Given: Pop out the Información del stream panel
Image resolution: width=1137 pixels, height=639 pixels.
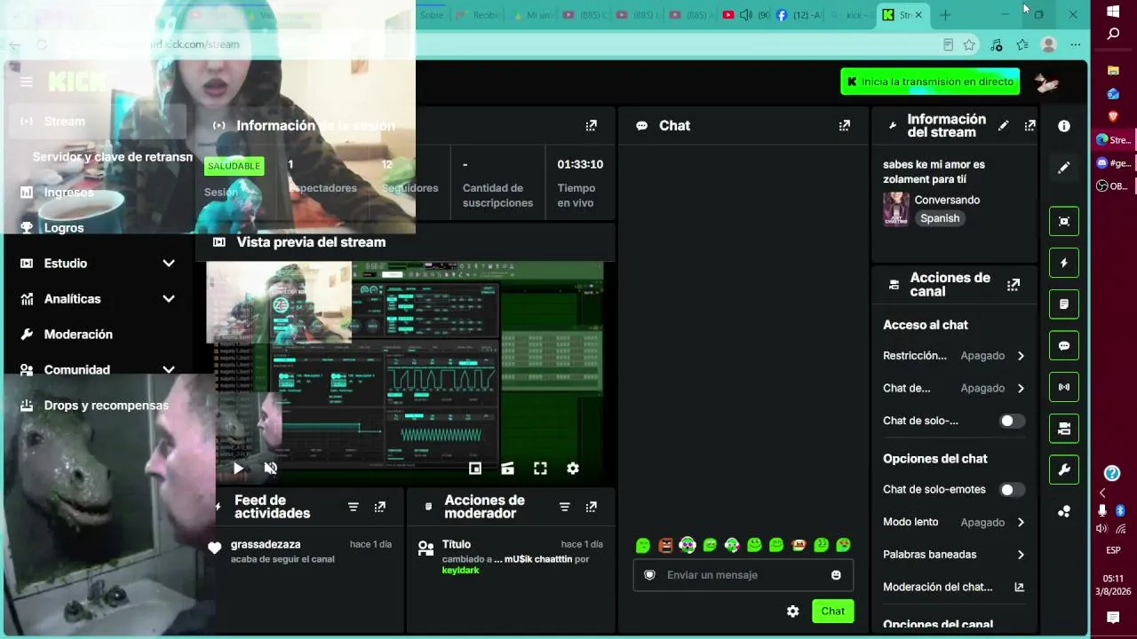Looking at the screenshot, I should coord(1030,126).
